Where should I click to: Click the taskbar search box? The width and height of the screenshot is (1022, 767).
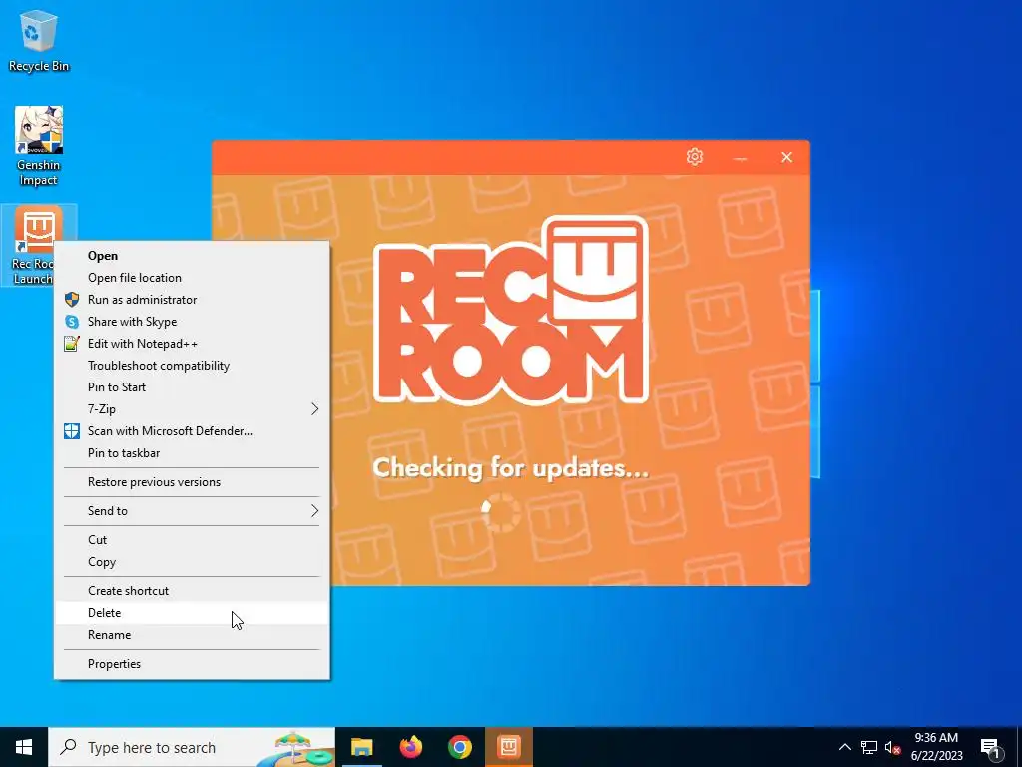tap(192, 747)
